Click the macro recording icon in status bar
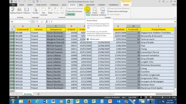 pos(18,97)
